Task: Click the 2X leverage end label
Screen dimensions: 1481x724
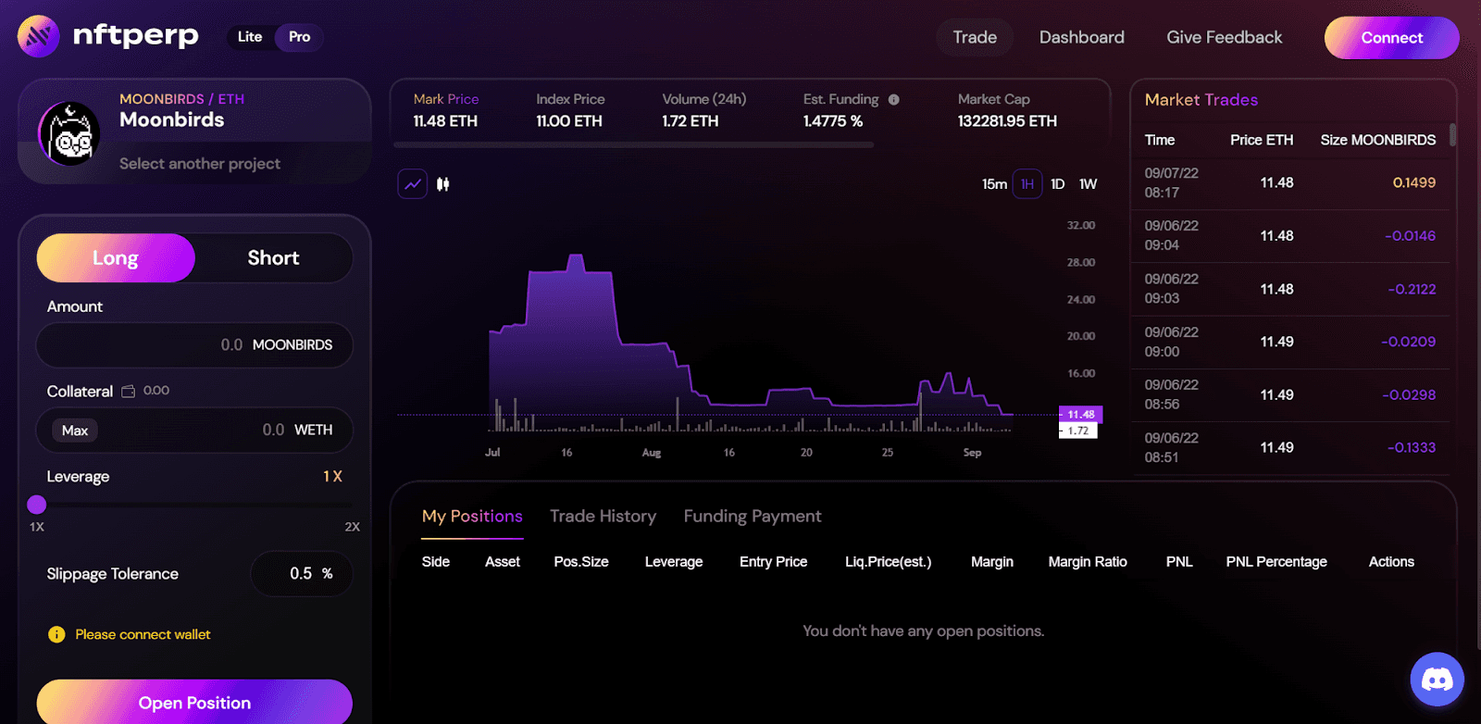Action: point(353,527)
